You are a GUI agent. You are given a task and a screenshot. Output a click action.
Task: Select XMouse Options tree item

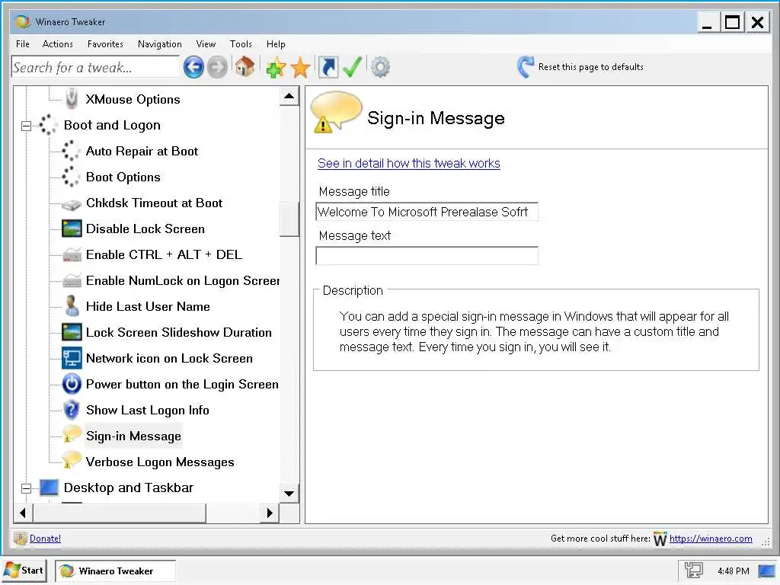tap(133, 100)
